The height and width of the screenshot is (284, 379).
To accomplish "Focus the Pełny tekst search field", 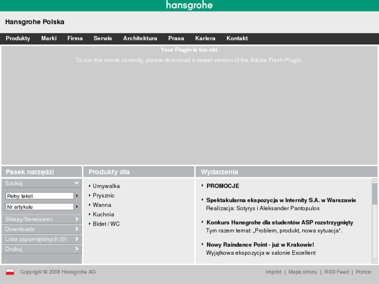I will click(40, 196).
